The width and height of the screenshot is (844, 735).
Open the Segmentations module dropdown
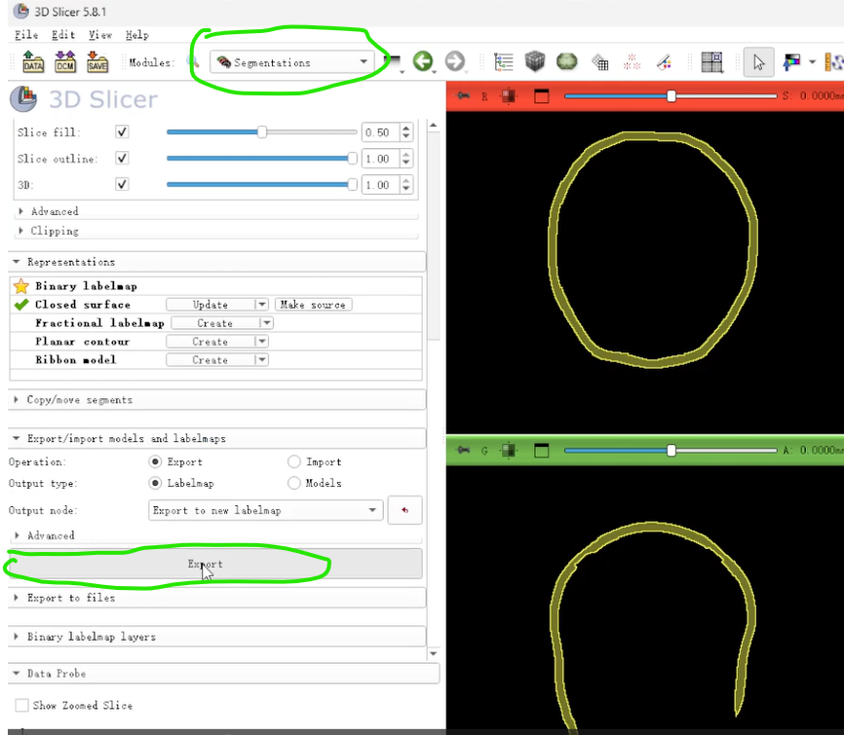(x=291, y=62)
